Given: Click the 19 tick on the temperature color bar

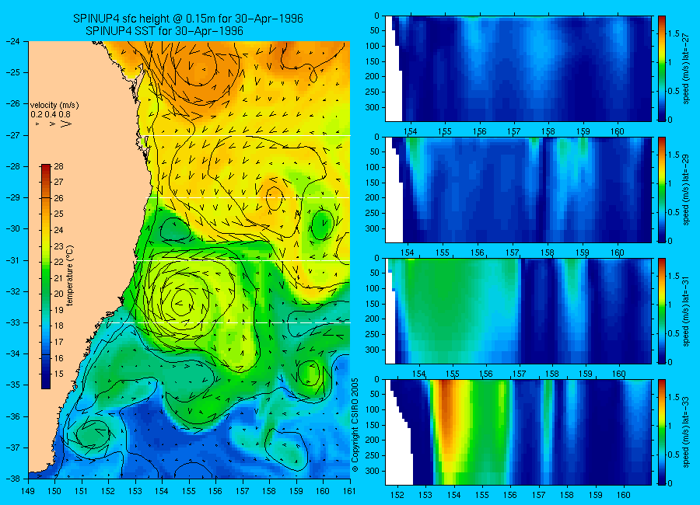Looking at the screenshot, I should [x=58, y=310].
